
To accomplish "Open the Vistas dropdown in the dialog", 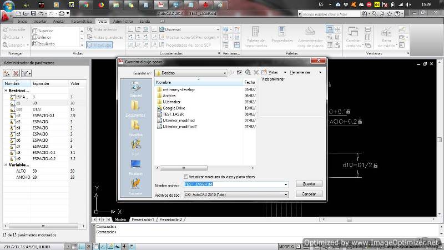I will tap(285, 73).
